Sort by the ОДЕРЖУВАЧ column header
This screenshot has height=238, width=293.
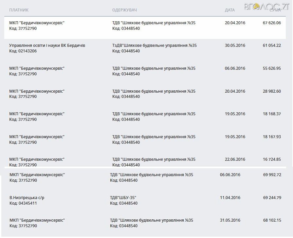coord(124,10)
